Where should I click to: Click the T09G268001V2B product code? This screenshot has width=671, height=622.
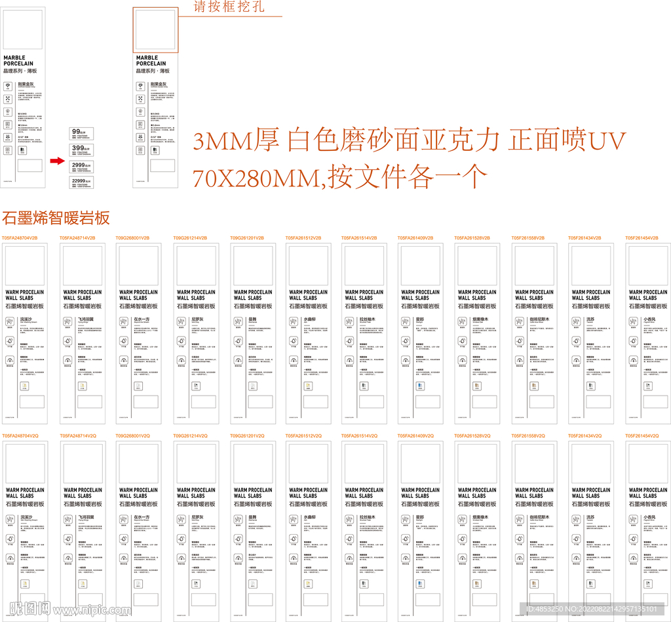pos(131,239)
